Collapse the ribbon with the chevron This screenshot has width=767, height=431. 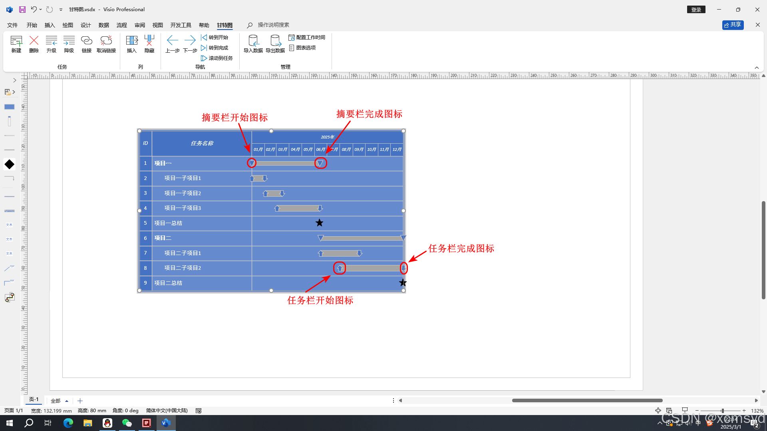757,67
